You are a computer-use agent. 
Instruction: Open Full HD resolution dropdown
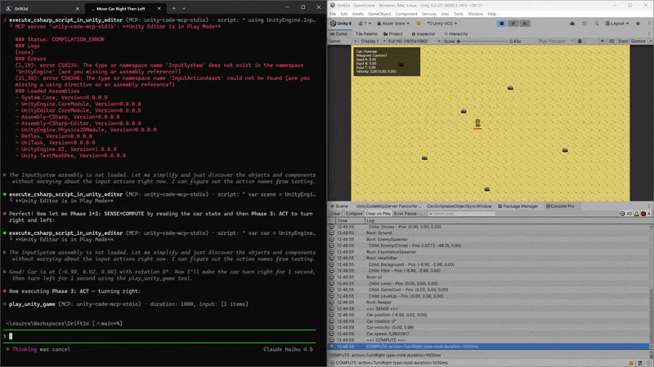(x=414, y=42)
